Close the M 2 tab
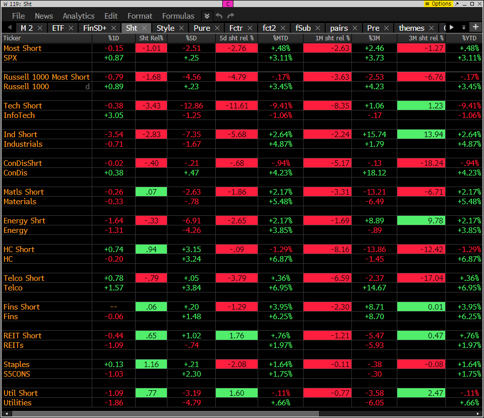The height and width of the screenshot is (418, 484). (x=40, y=28)
